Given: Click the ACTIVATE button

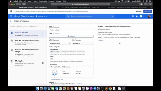Looking at the screenshot, I should coord(147,11).
